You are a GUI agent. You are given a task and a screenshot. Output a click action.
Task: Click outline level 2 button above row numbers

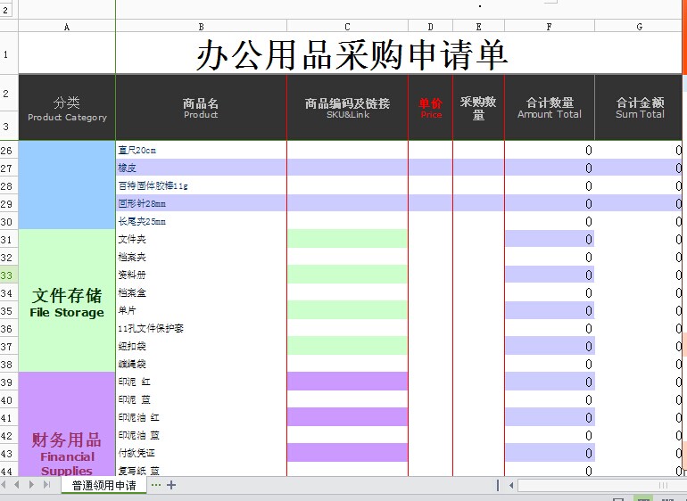(x=5, y=11)
